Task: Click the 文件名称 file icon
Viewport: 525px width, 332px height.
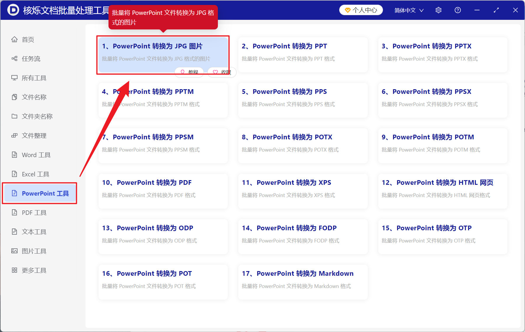Action: tap(14, 97)
